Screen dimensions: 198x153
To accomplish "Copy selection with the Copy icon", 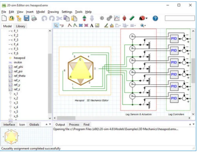I will (x=67, y=18).
